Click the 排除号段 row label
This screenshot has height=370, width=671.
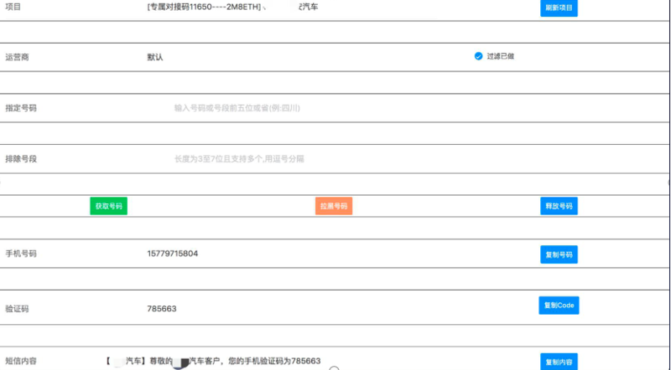click(x=21, y=158)
